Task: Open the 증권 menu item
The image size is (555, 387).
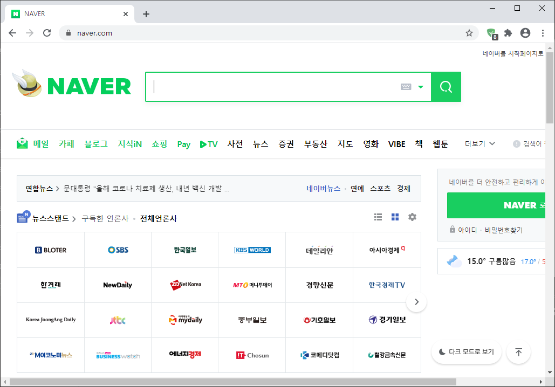Action: [x=286, y=143]
